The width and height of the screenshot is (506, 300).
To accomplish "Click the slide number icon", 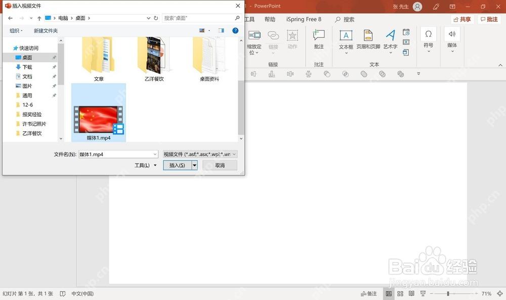I will [406, 42].
